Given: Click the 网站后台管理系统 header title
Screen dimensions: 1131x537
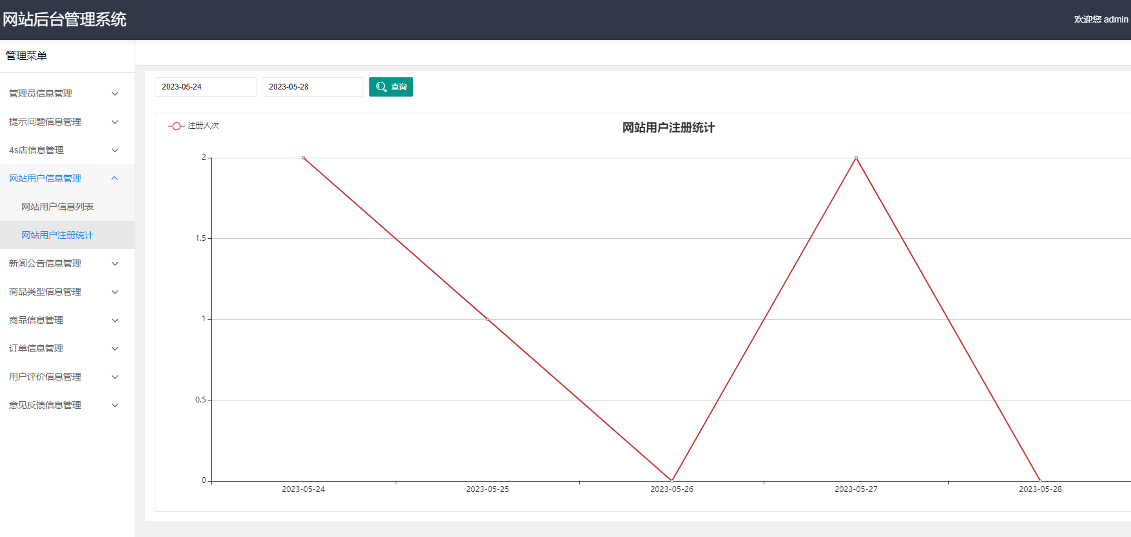Looking at the screenshot, I should [x=64, y=19].
